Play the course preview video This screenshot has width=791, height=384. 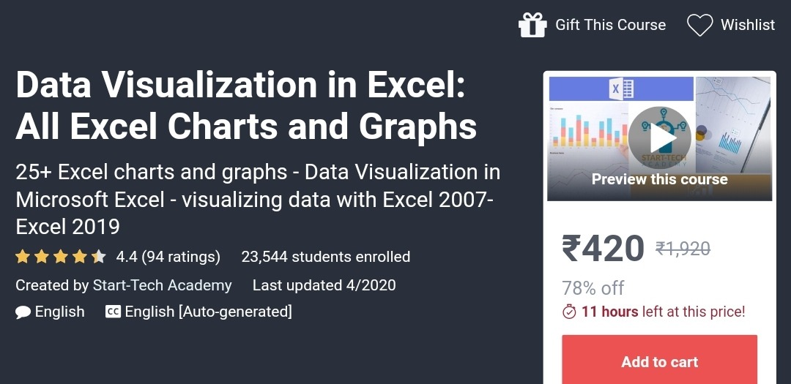[x=660, y=138]
